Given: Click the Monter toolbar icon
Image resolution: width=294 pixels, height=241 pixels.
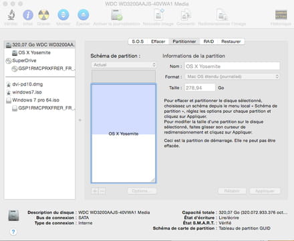Looking at the screenshot, I should click(63, 15).
